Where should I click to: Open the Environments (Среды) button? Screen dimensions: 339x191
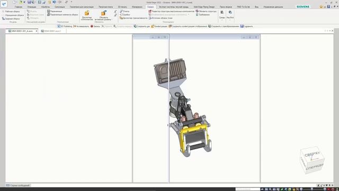tap(222, 15)
